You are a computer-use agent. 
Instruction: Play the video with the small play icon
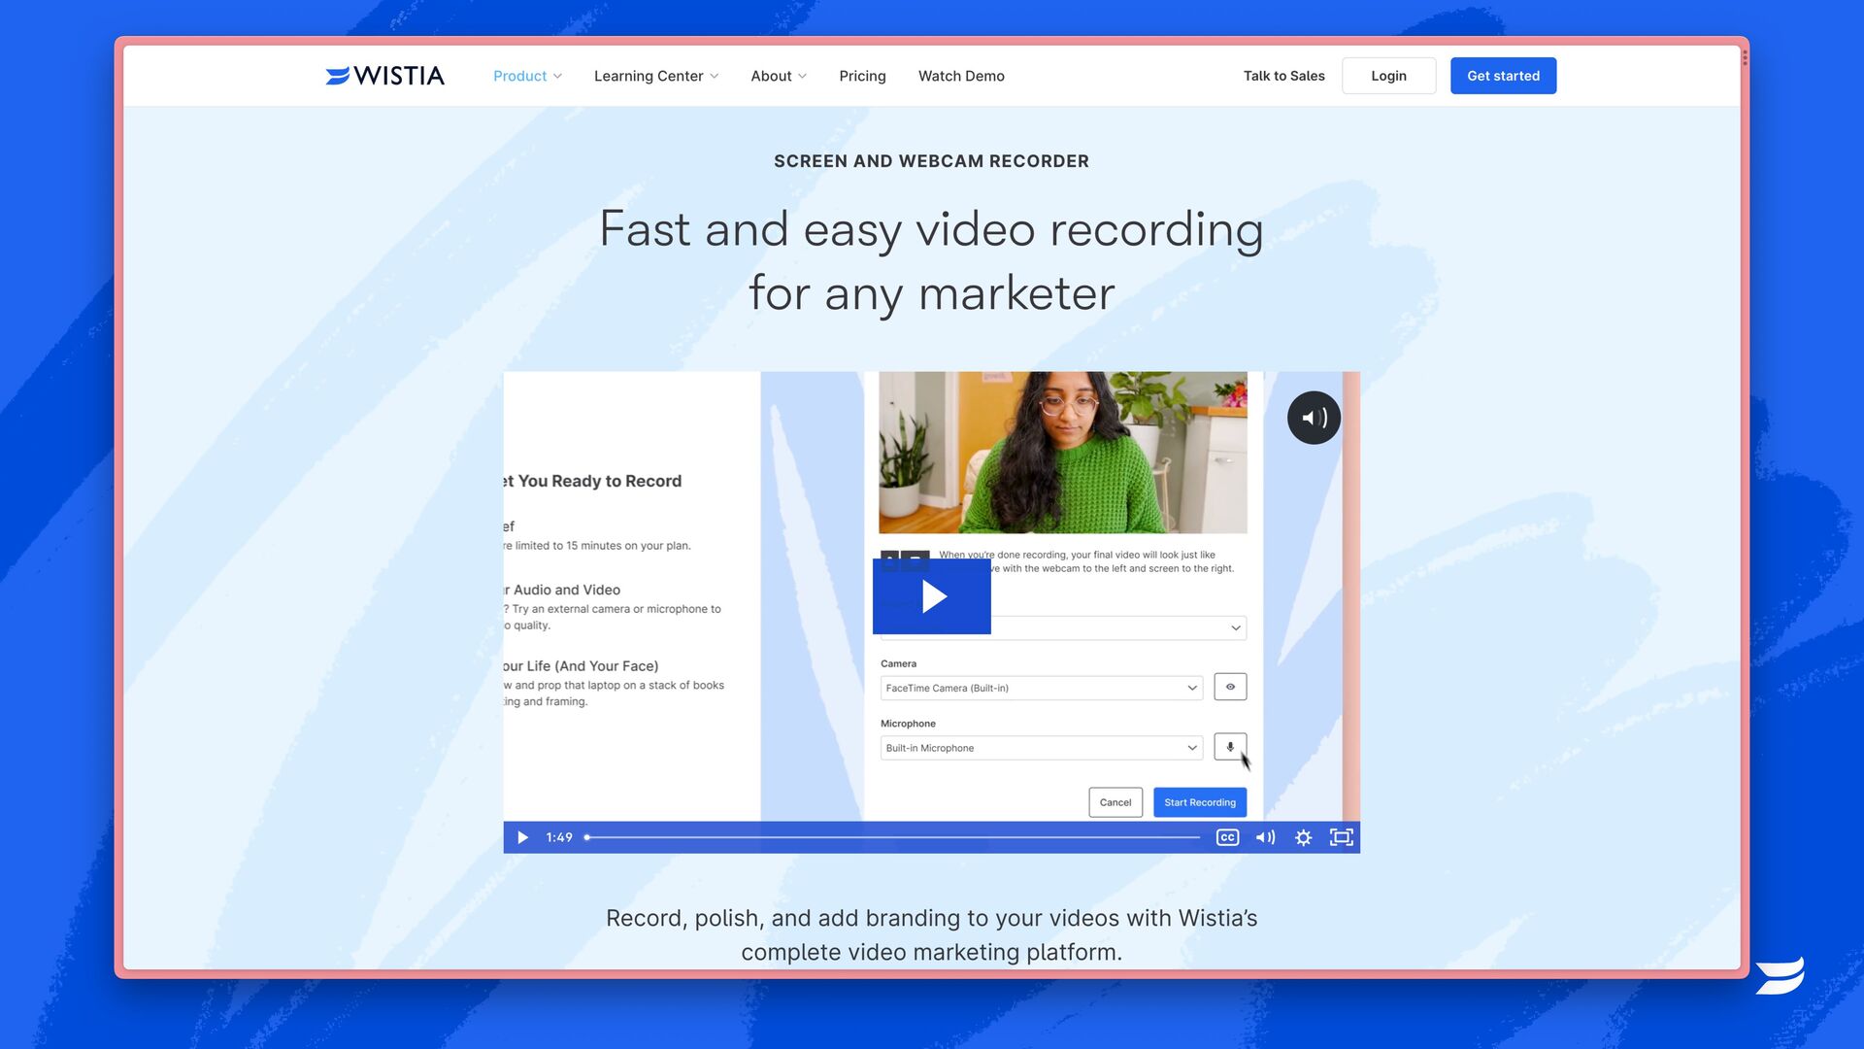[522, 837]
